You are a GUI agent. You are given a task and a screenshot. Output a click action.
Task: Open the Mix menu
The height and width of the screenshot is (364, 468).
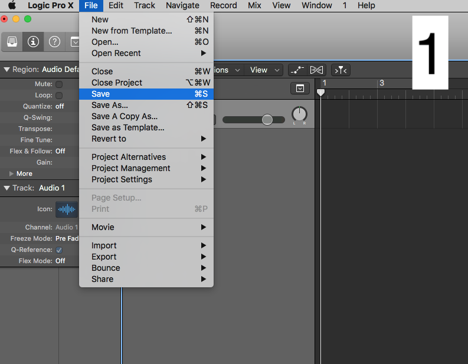pyautogui.click(x=254, y=5)
